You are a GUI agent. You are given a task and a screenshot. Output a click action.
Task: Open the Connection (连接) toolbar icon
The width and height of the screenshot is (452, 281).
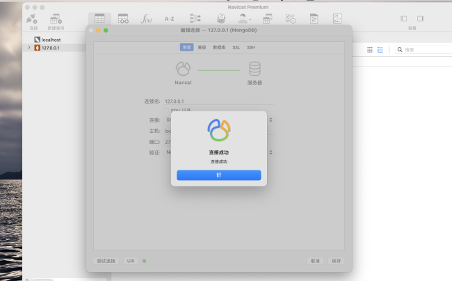pyautogui.click(x=32, y=19)
